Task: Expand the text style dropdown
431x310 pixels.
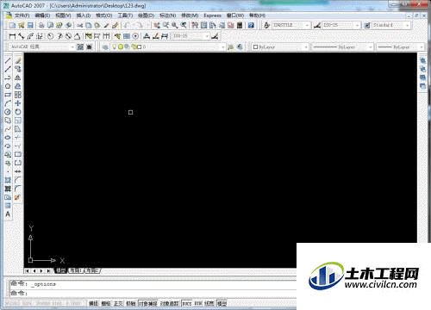Action: 307,26
